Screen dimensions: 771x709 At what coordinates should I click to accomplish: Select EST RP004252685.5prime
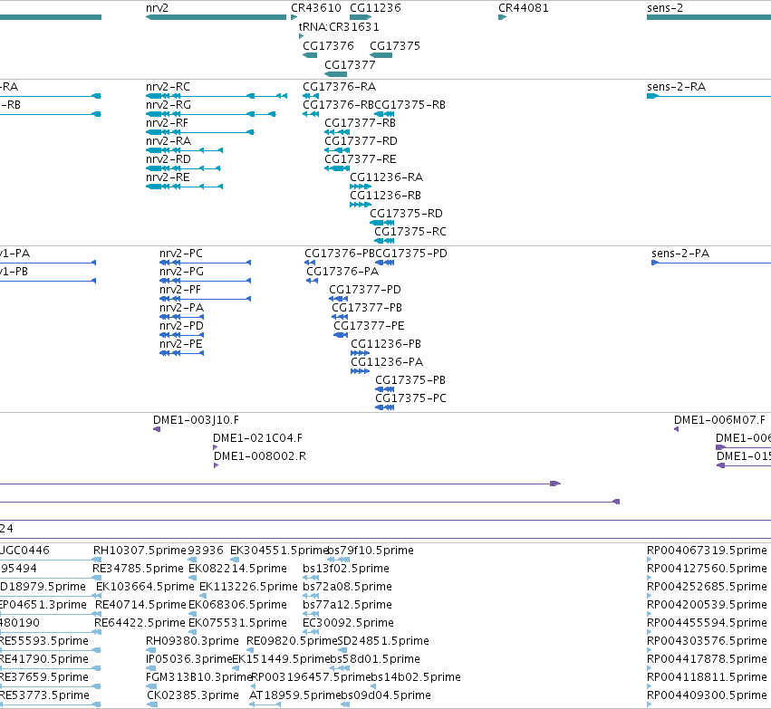707,587
